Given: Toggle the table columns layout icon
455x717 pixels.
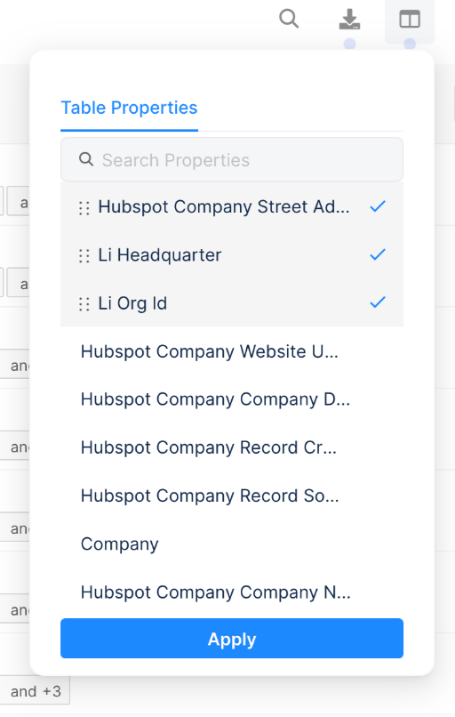Looking at the screenshot, I should click(410, 20).
